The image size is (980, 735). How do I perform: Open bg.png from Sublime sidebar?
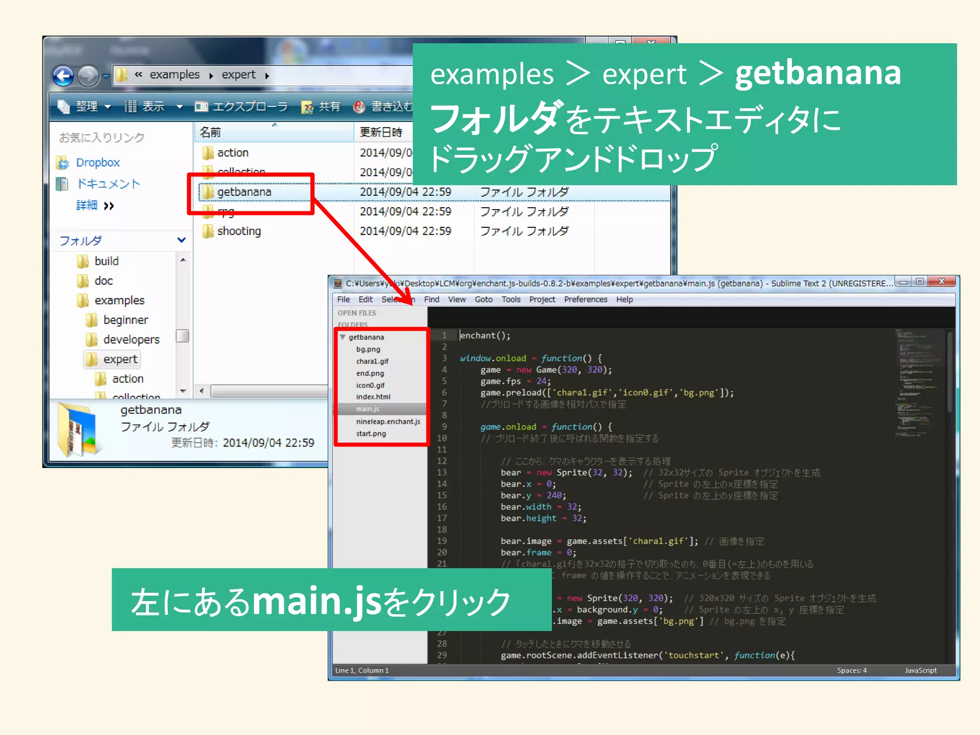point(368,349)
